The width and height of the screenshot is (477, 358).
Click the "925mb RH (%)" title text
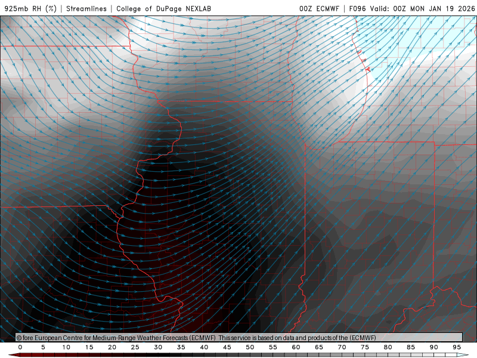click(x=31, y=8)
